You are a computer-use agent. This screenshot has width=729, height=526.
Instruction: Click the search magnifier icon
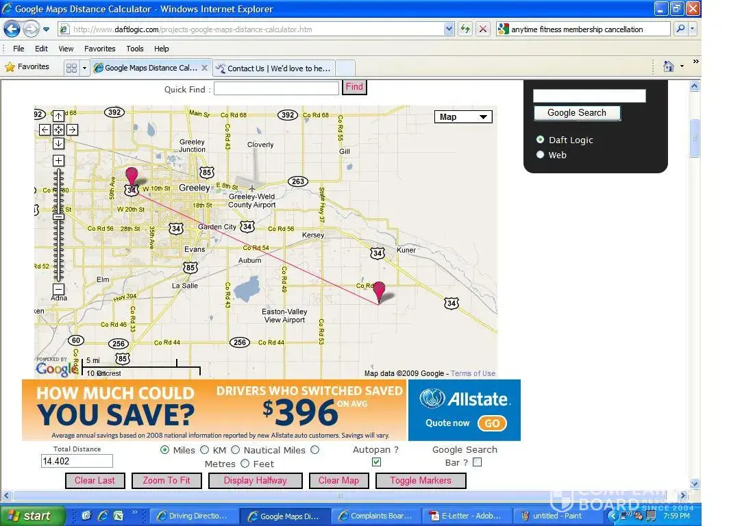(680, 29)
